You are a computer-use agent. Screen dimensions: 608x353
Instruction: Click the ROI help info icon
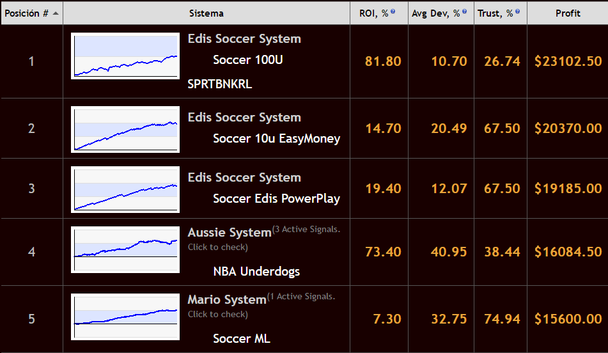point(393,12)
